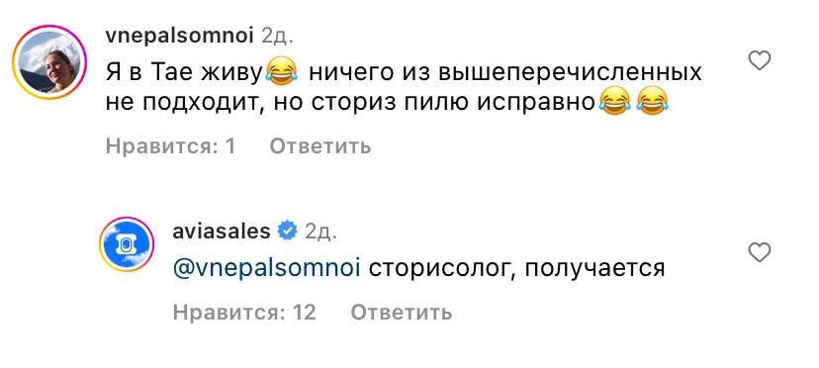Image resolution: width=819 pixels, height=368 pixels.
Task: View likes on 'Нравится: 1'
Action: [170, 145]
